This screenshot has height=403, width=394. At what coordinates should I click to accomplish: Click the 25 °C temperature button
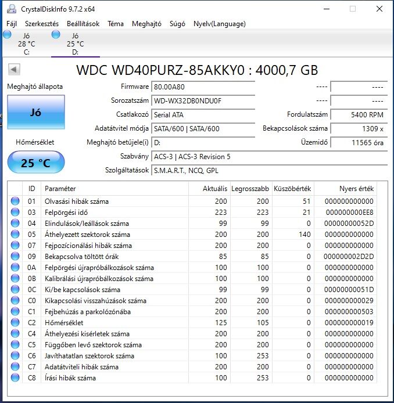pos(36,163)
